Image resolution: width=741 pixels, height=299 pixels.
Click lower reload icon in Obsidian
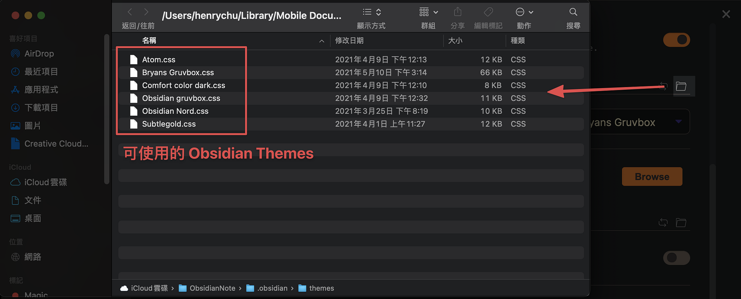[663, 223]
